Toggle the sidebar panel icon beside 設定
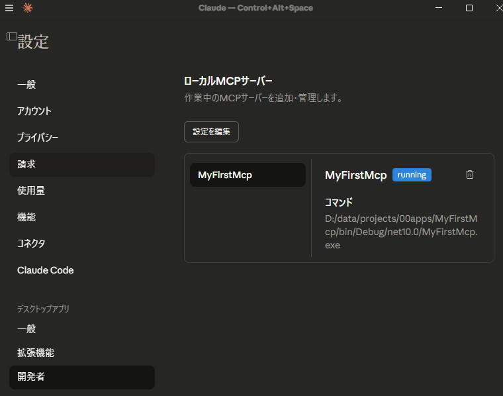This screenshot has width=503, height=396. click(x=11, y=36)
